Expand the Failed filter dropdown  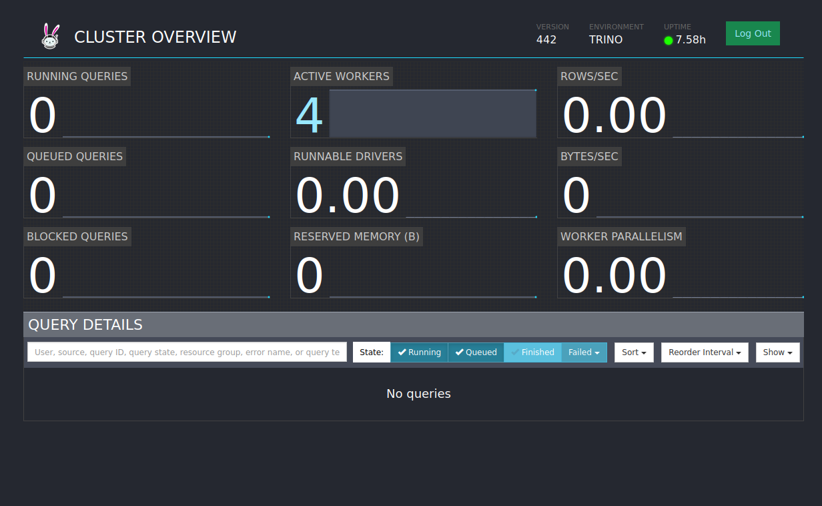[584, 352]
